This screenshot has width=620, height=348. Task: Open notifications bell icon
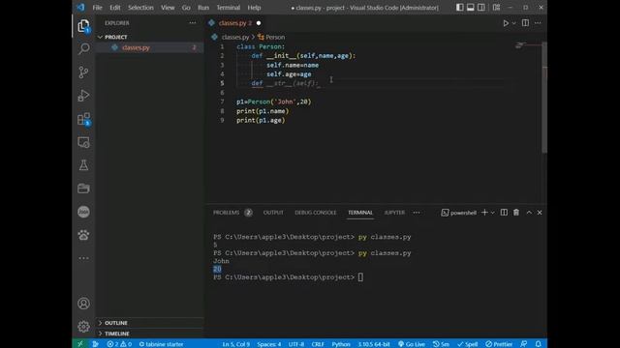(538, 344)
